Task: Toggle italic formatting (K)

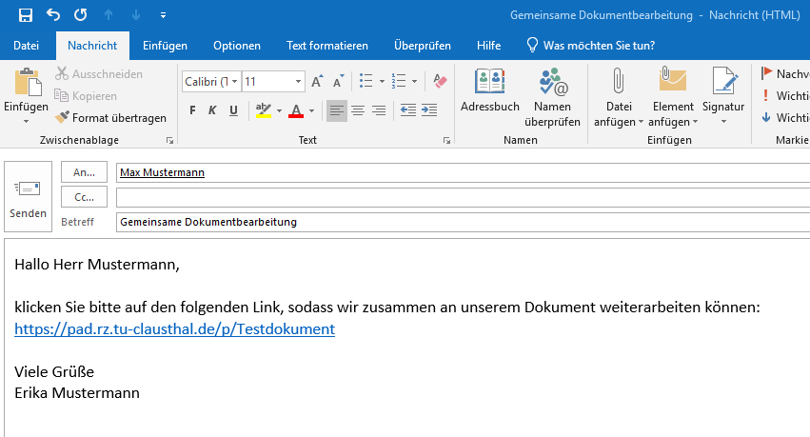Action: (x=213, y=111)
